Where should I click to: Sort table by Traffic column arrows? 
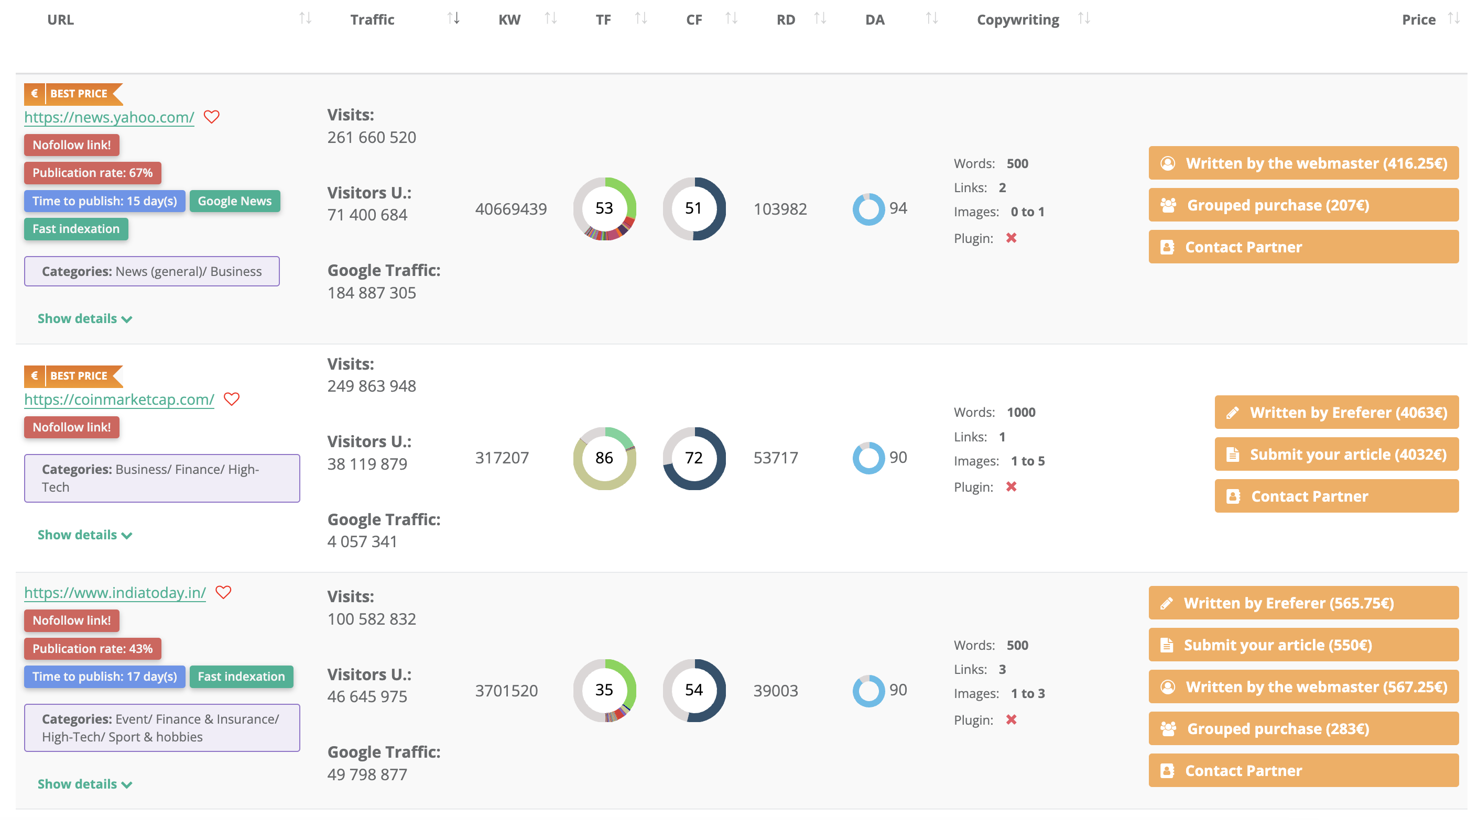(x=453, y=18)
